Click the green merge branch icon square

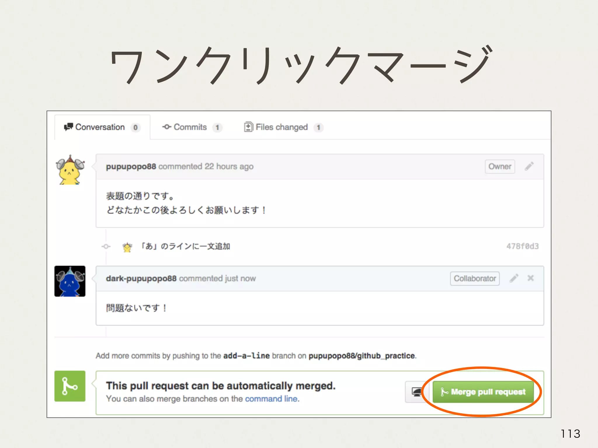(x=70, y=386)
